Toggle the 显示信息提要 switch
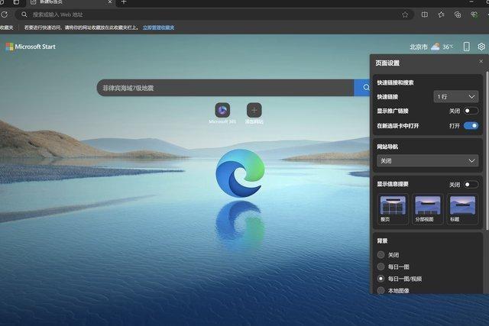 click(x=471, y=185)
